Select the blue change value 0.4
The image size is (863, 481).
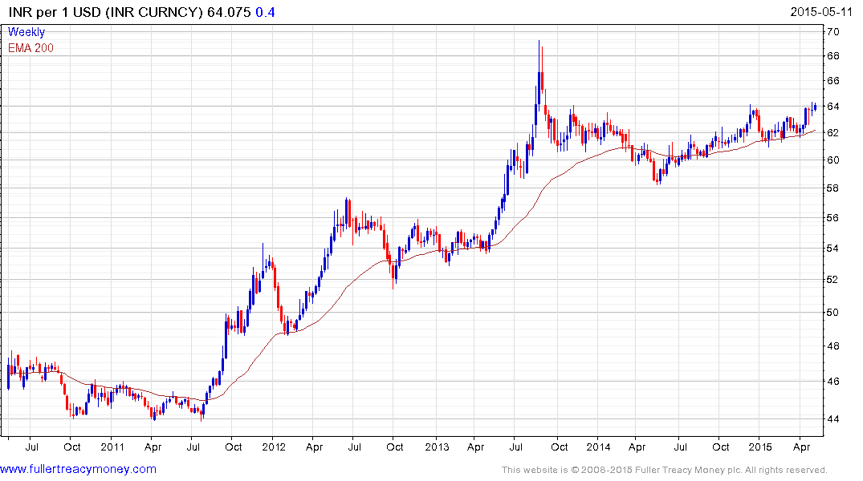coord(265,12)
